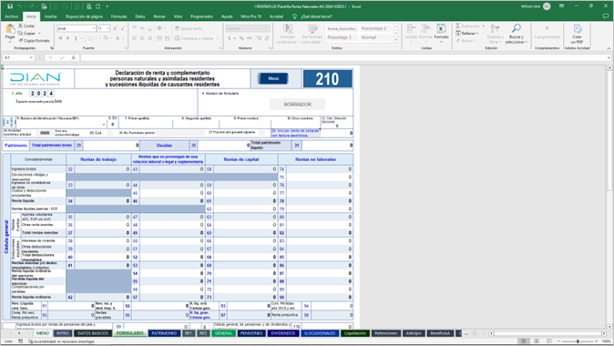
Task: Switch to Normal view in status bar
Action: [x=523, y=341]
